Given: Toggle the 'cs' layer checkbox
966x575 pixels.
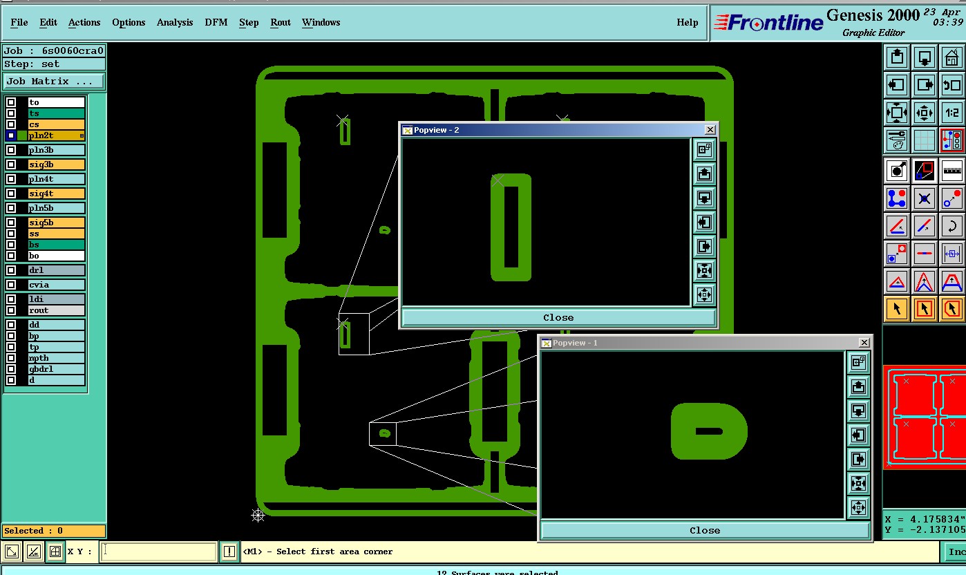Looking at the screenshot, I should (x=11, y=124).
